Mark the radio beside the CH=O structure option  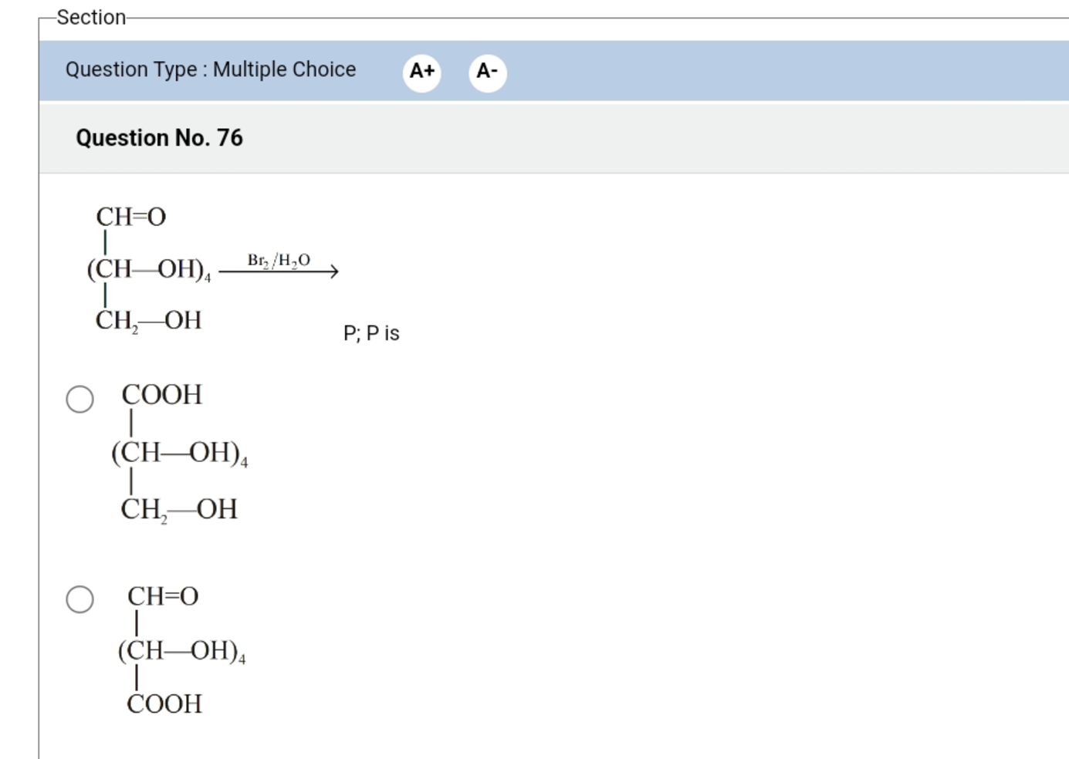[79, 599]
